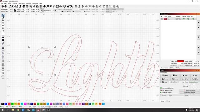Open the File menu
Viewport: 200px width, 112px height.
pyautogui.click(x=2, y=3)
